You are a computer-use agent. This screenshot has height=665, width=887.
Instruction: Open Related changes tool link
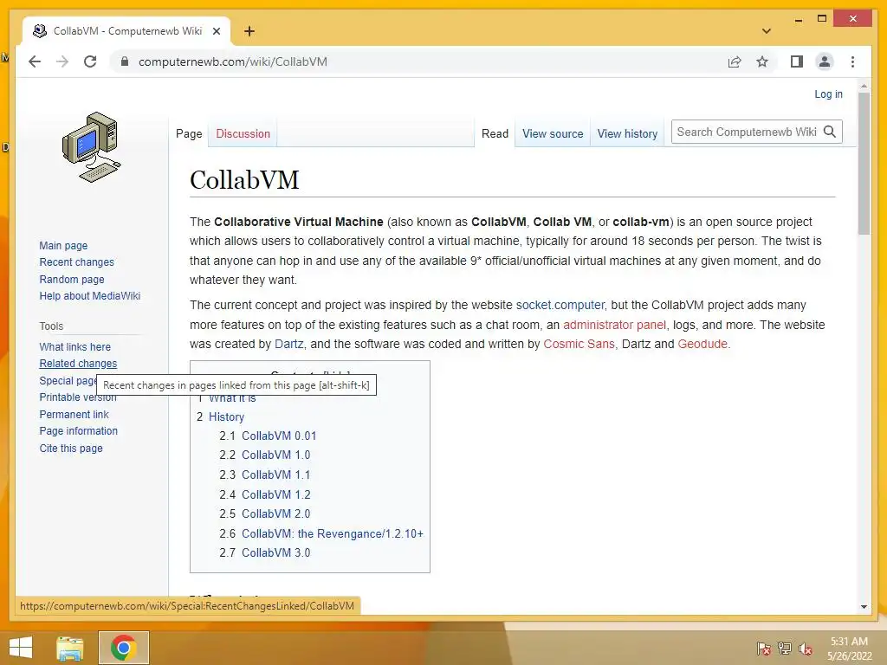78,364
